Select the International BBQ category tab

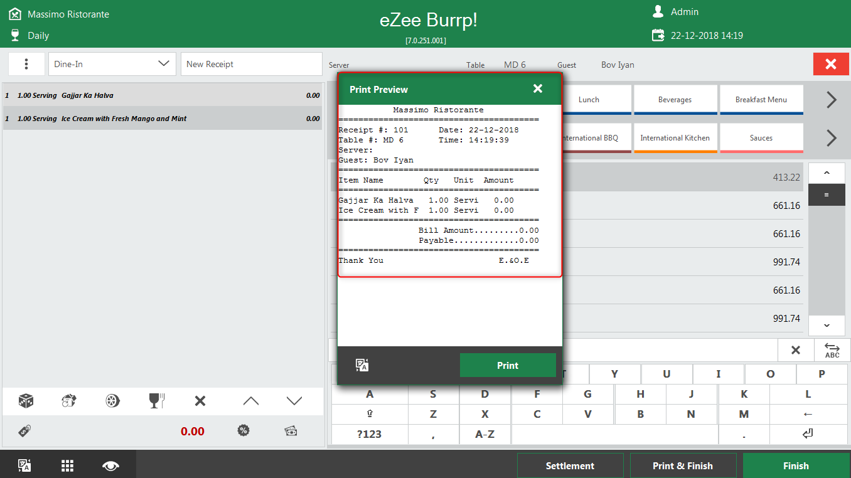(590, 138)
